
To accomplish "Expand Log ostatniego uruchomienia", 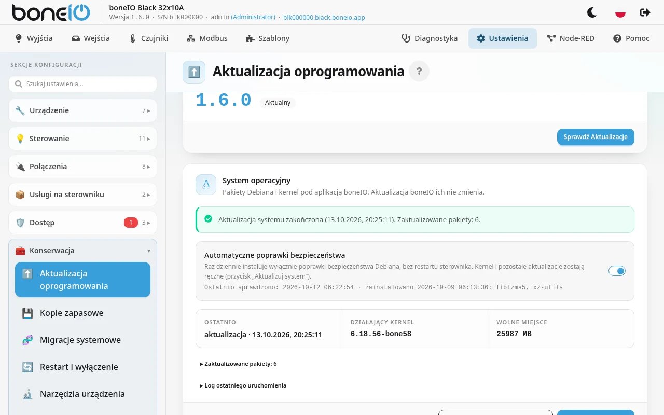I will [x=243, y=385].
